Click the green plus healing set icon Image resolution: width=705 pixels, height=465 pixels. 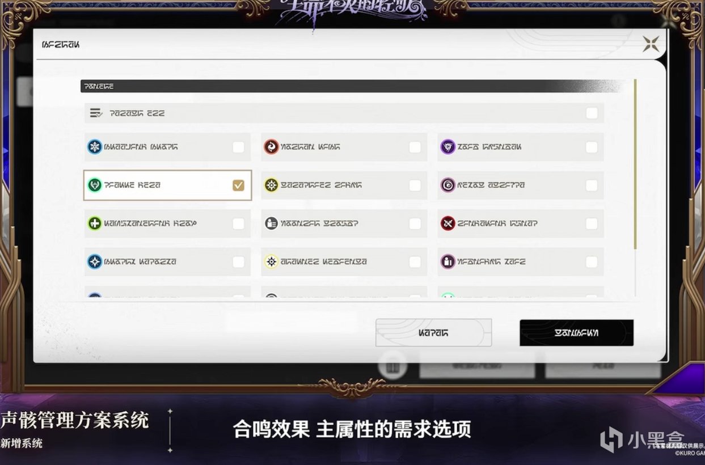pyautogui.click(x=95, y=223)
